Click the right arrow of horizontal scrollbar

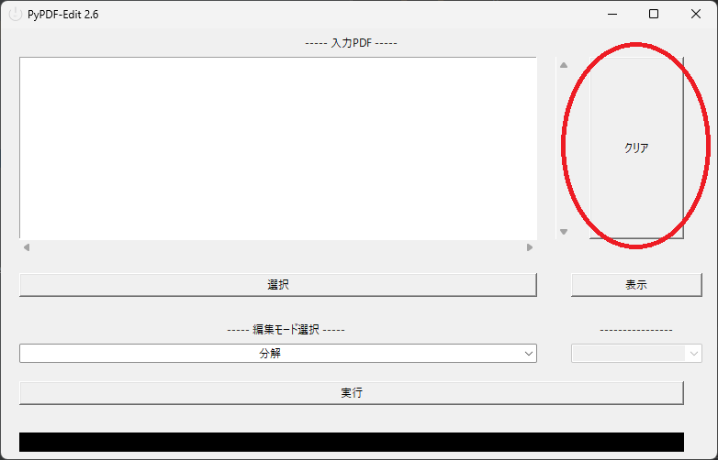point(530,247)
